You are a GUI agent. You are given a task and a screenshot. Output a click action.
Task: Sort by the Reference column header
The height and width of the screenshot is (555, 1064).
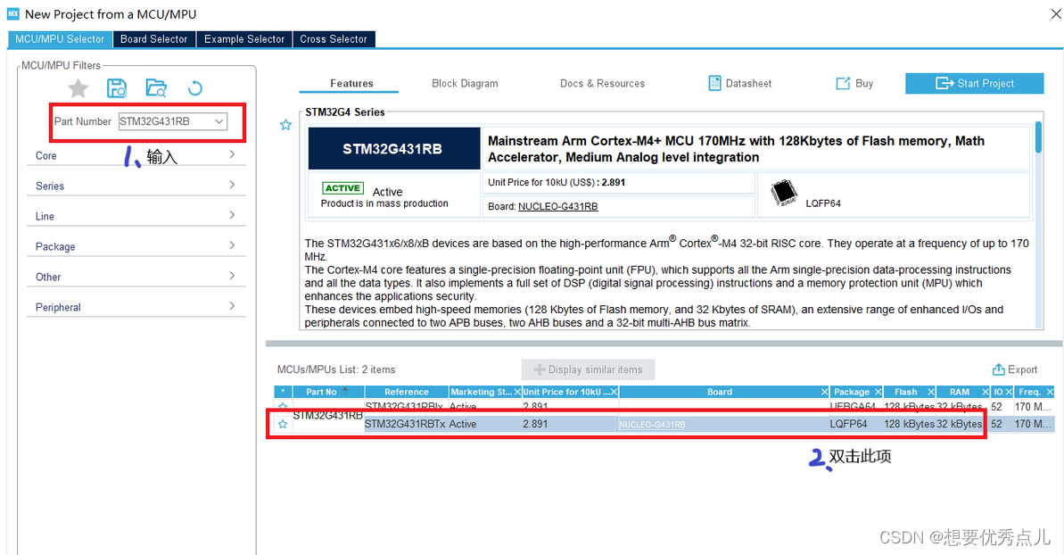click(x=407, y=393)
